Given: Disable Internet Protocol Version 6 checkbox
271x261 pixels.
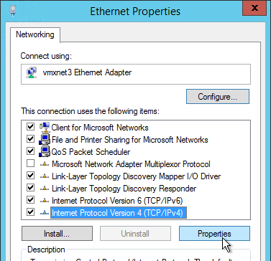Looking at the screenshot, I should (x=30, y=200).
